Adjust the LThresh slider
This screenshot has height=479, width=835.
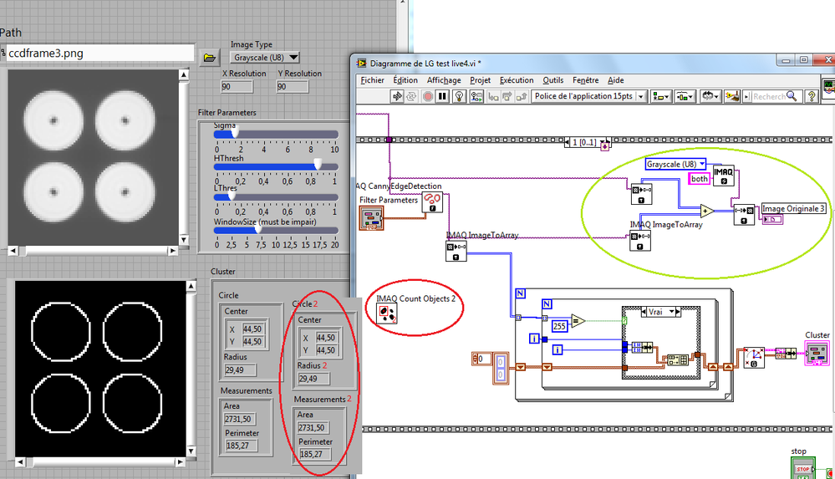(276, 196)
